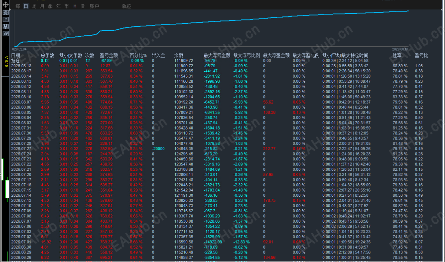Click the 日期 column header
Viewport: 445px width, 262px height.
point(16,56)
